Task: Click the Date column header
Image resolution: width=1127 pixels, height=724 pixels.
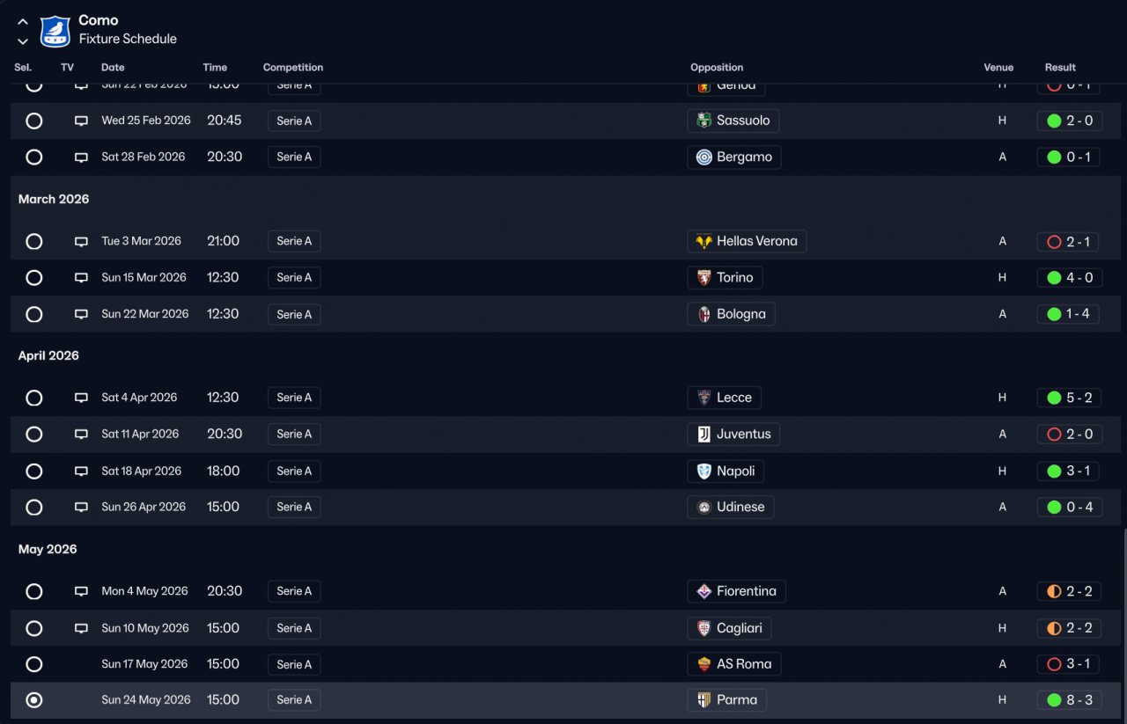Action: pos(113,68)
